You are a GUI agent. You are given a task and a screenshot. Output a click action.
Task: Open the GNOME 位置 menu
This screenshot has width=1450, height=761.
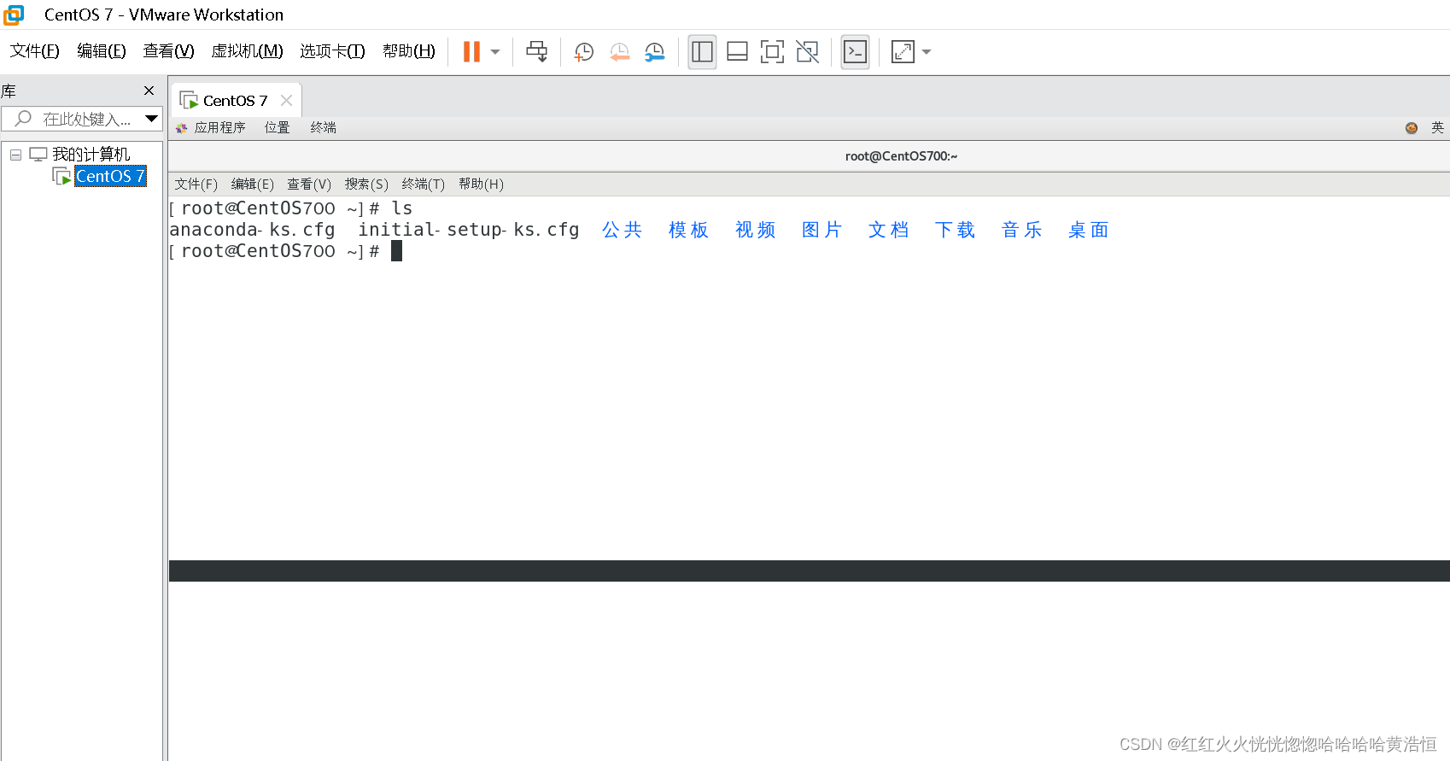[277, 128]
